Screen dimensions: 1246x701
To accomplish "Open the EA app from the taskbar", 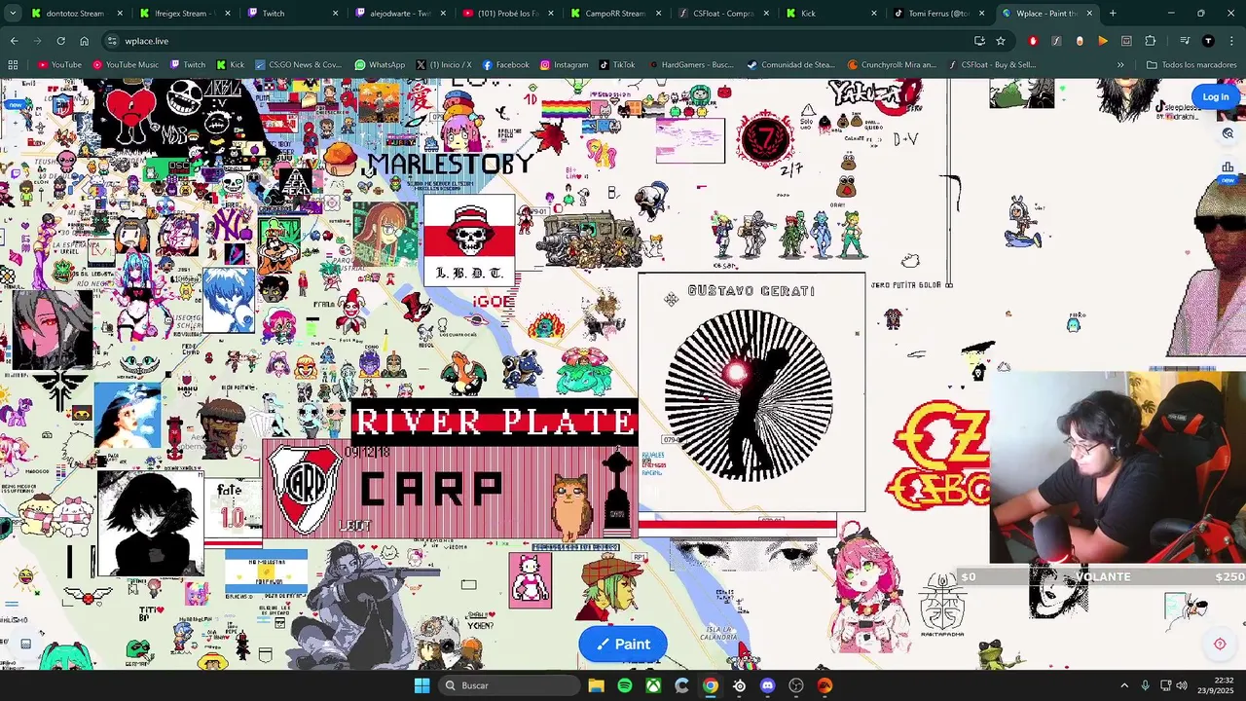I will 825,685.
